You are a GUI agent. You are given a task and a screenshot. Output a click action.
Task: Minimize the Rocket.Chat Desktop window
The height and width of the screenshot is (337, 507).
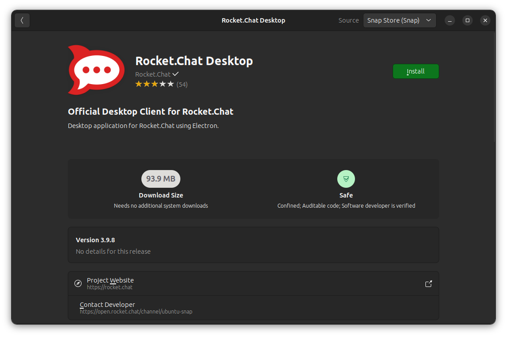tap(450, 20)
